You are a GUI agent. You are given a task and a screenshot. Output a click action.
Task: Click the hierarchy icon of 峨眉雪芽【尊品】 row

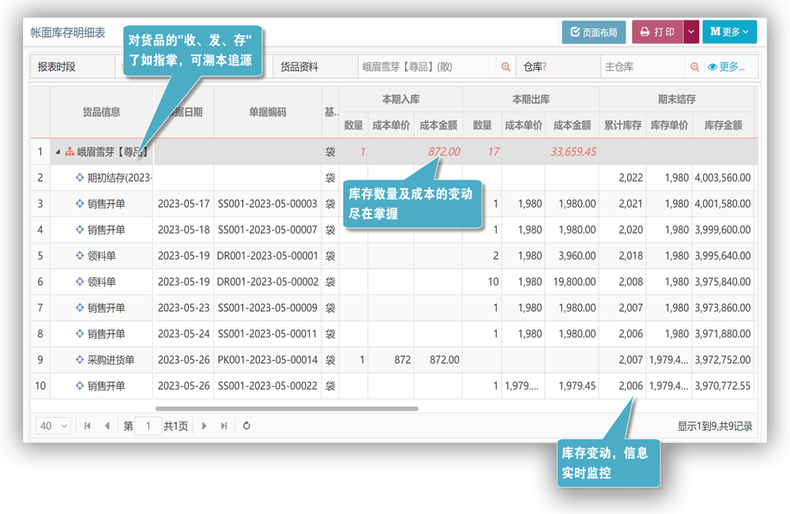(70, 152)
